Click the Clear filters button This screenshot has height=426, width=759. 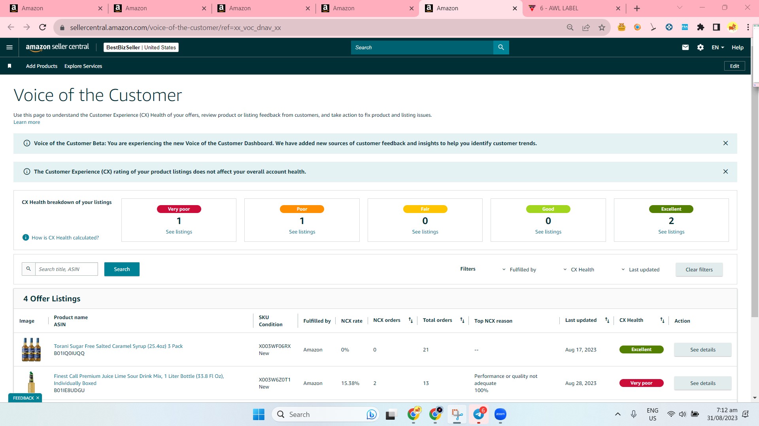coord(699,269)
